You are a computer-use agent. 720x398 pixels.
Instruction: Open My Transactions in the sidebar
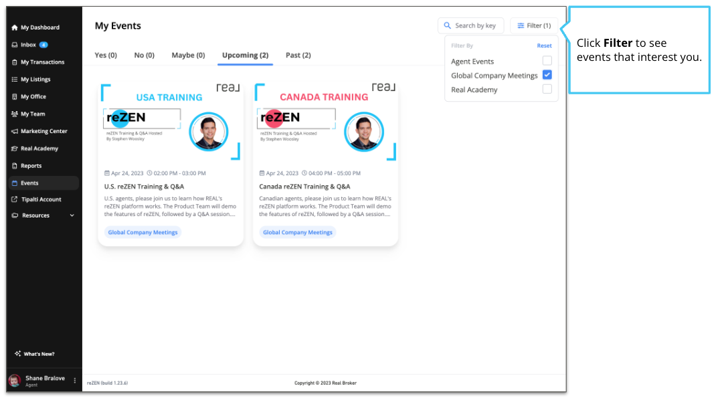43,62
